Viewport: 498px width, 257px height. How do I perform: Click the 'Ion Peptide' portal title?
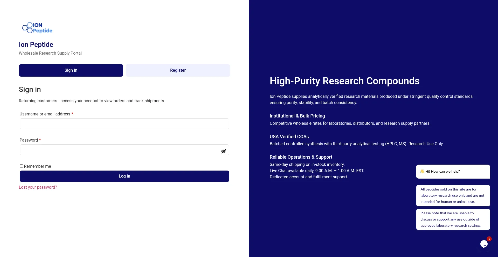[36, 45]
